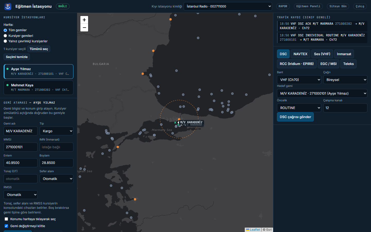Viewport: 371px width, 232px height.
Task: Click "Tümünü seç" button
Action: [x=39, y=49]
